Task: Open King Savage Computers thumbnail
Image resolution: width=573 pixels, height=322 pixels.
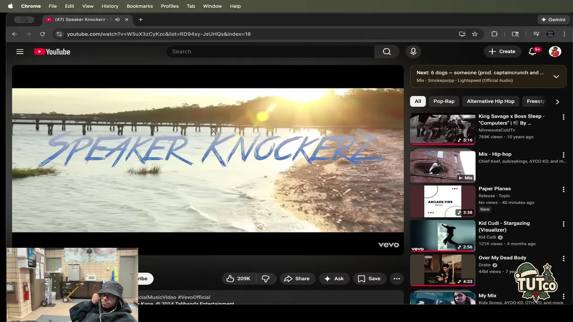Action: (443, 129)
